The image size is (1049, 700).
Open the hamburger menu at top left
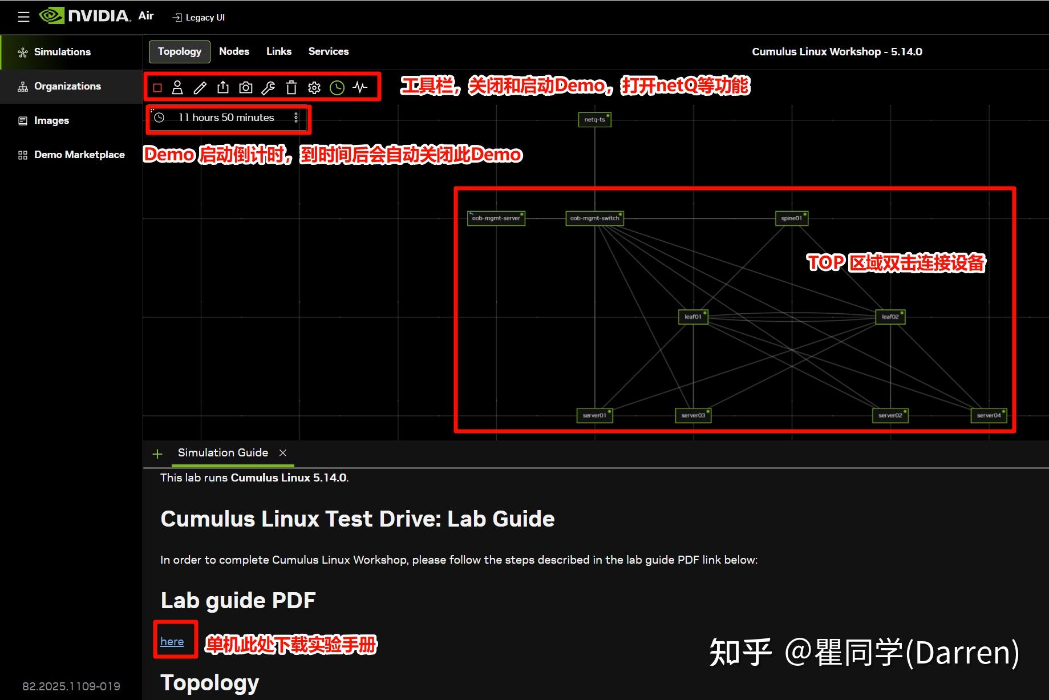click(x=23, y=17)
